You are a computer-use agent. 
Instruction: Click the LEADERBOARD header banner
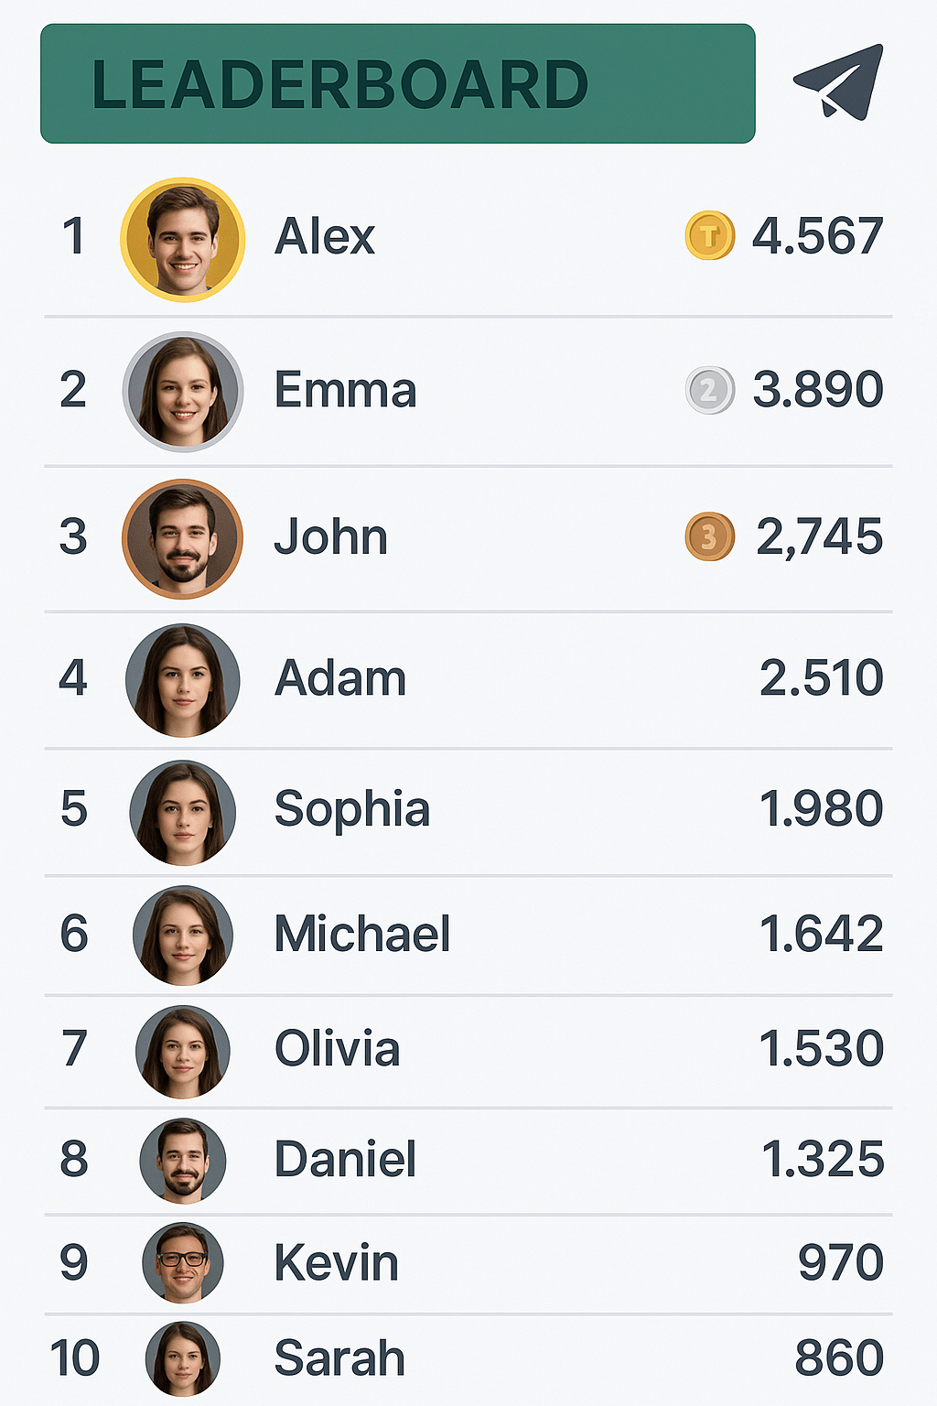398,83
